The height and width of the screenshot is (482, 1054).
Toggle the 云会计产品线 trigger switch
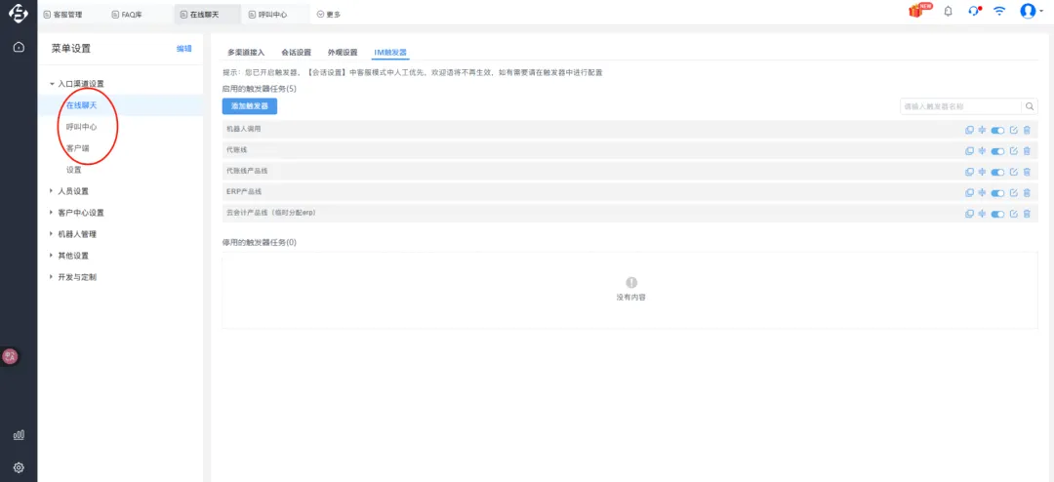997,214
